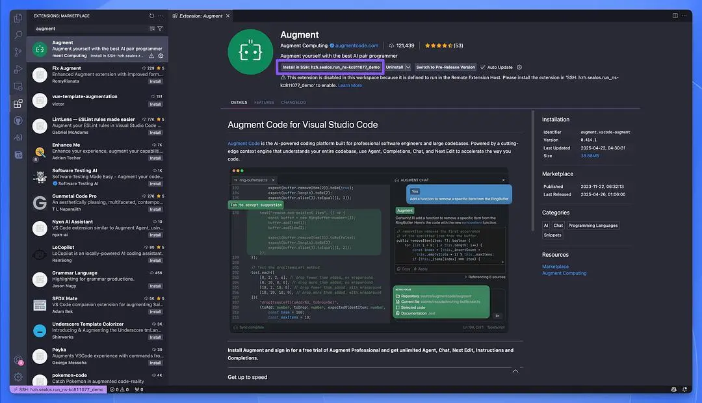Open the Uninstall dropdown arrow
The image size is (702, 403).
[x=408, y=67]
